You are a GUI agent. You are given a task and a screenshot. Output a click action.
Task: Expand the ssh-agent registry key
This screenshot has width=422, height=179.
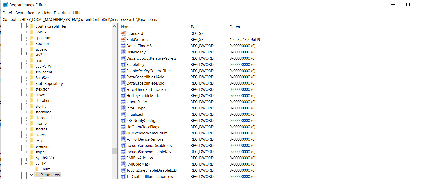pos(26,72)
